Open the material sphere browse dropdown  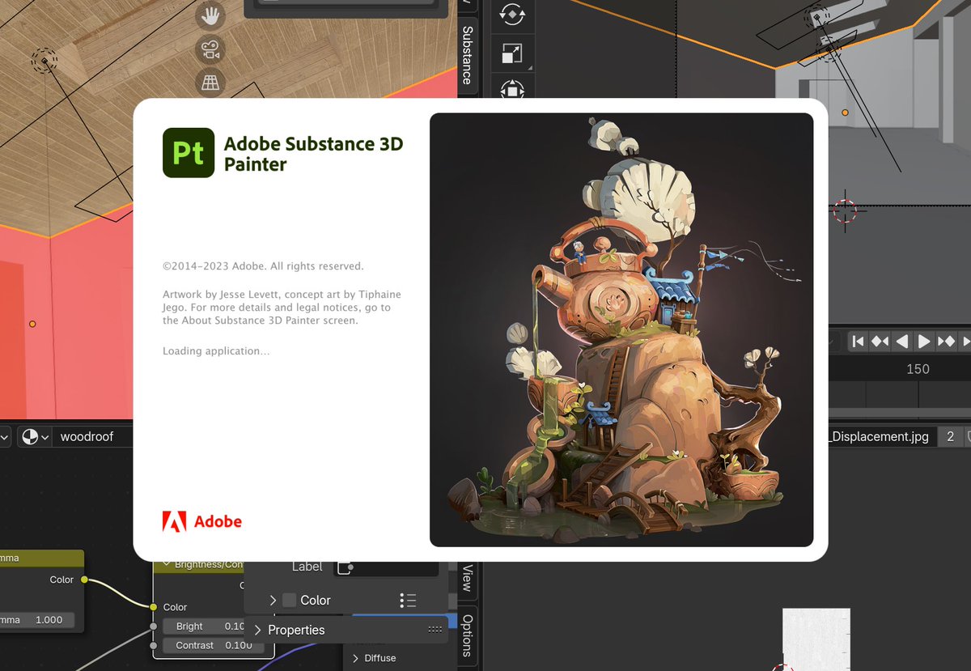34,436
